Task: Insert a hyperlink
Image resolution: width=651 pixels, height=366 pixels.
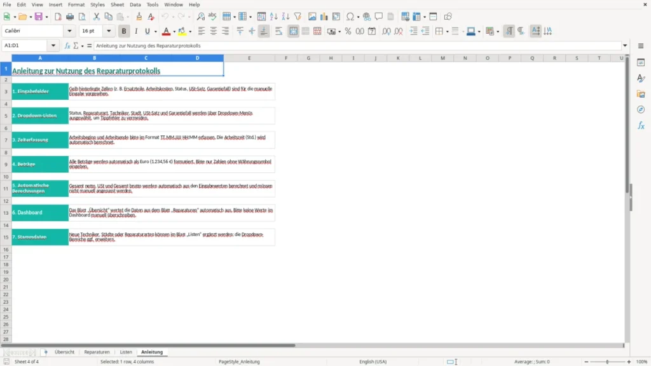Action: (367, 17)
